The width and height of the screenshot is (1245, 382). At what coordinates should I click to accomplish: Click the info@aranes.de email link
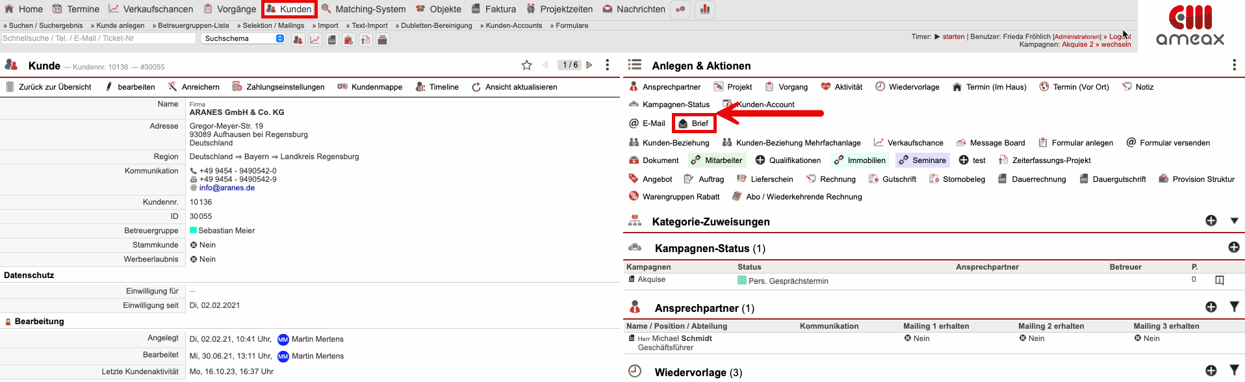227,188
